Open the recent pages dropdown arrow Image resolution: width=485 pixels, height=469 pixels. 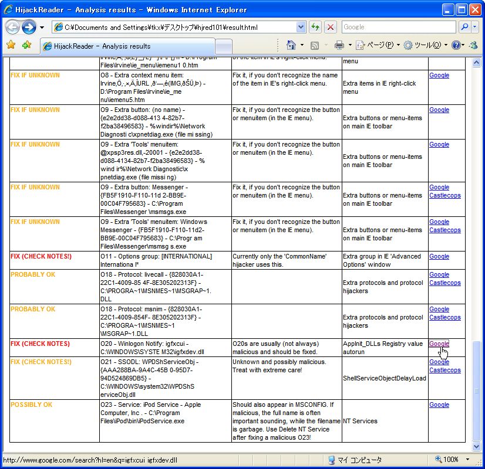tap(42, 28)
